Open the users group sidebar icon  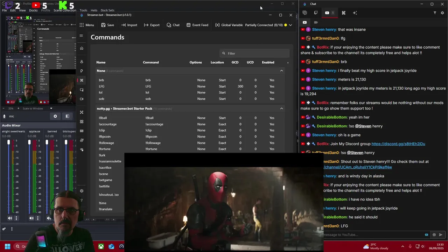pos(82,140)
